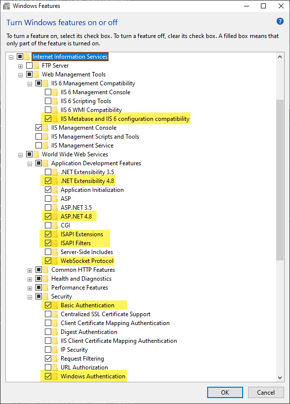Check the .NET Extensibility 3.5 checkbox
The width and height of the screenshot is (290, 404).
[x=48, y=172]
